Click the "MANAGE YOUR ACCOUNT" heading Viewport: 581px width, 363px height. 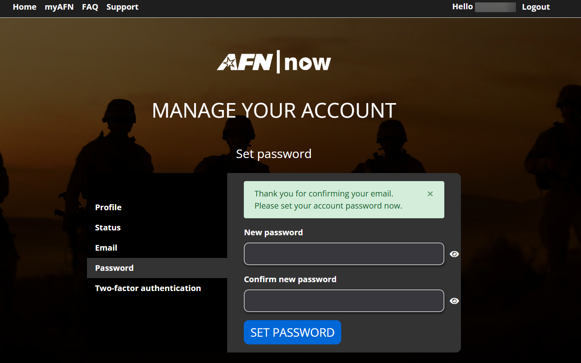(274, 110)
